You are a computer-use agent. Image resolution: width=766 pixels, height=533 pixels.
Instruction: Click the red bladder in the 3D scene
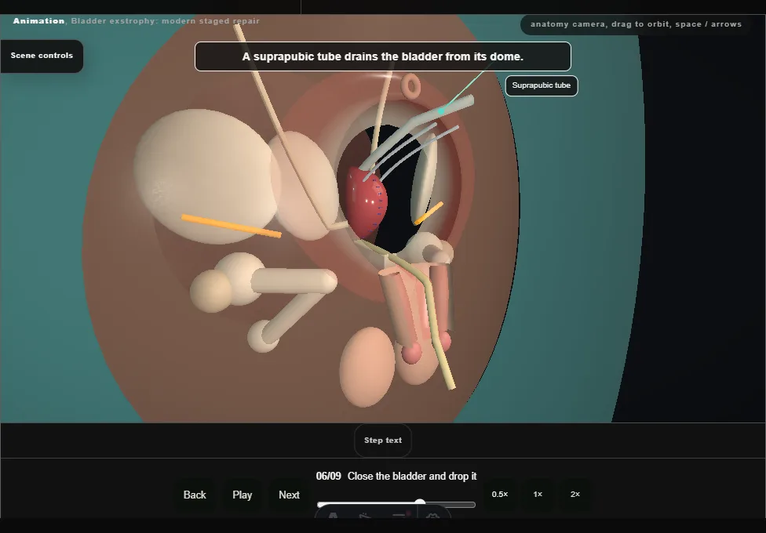[x=367, y=202]
